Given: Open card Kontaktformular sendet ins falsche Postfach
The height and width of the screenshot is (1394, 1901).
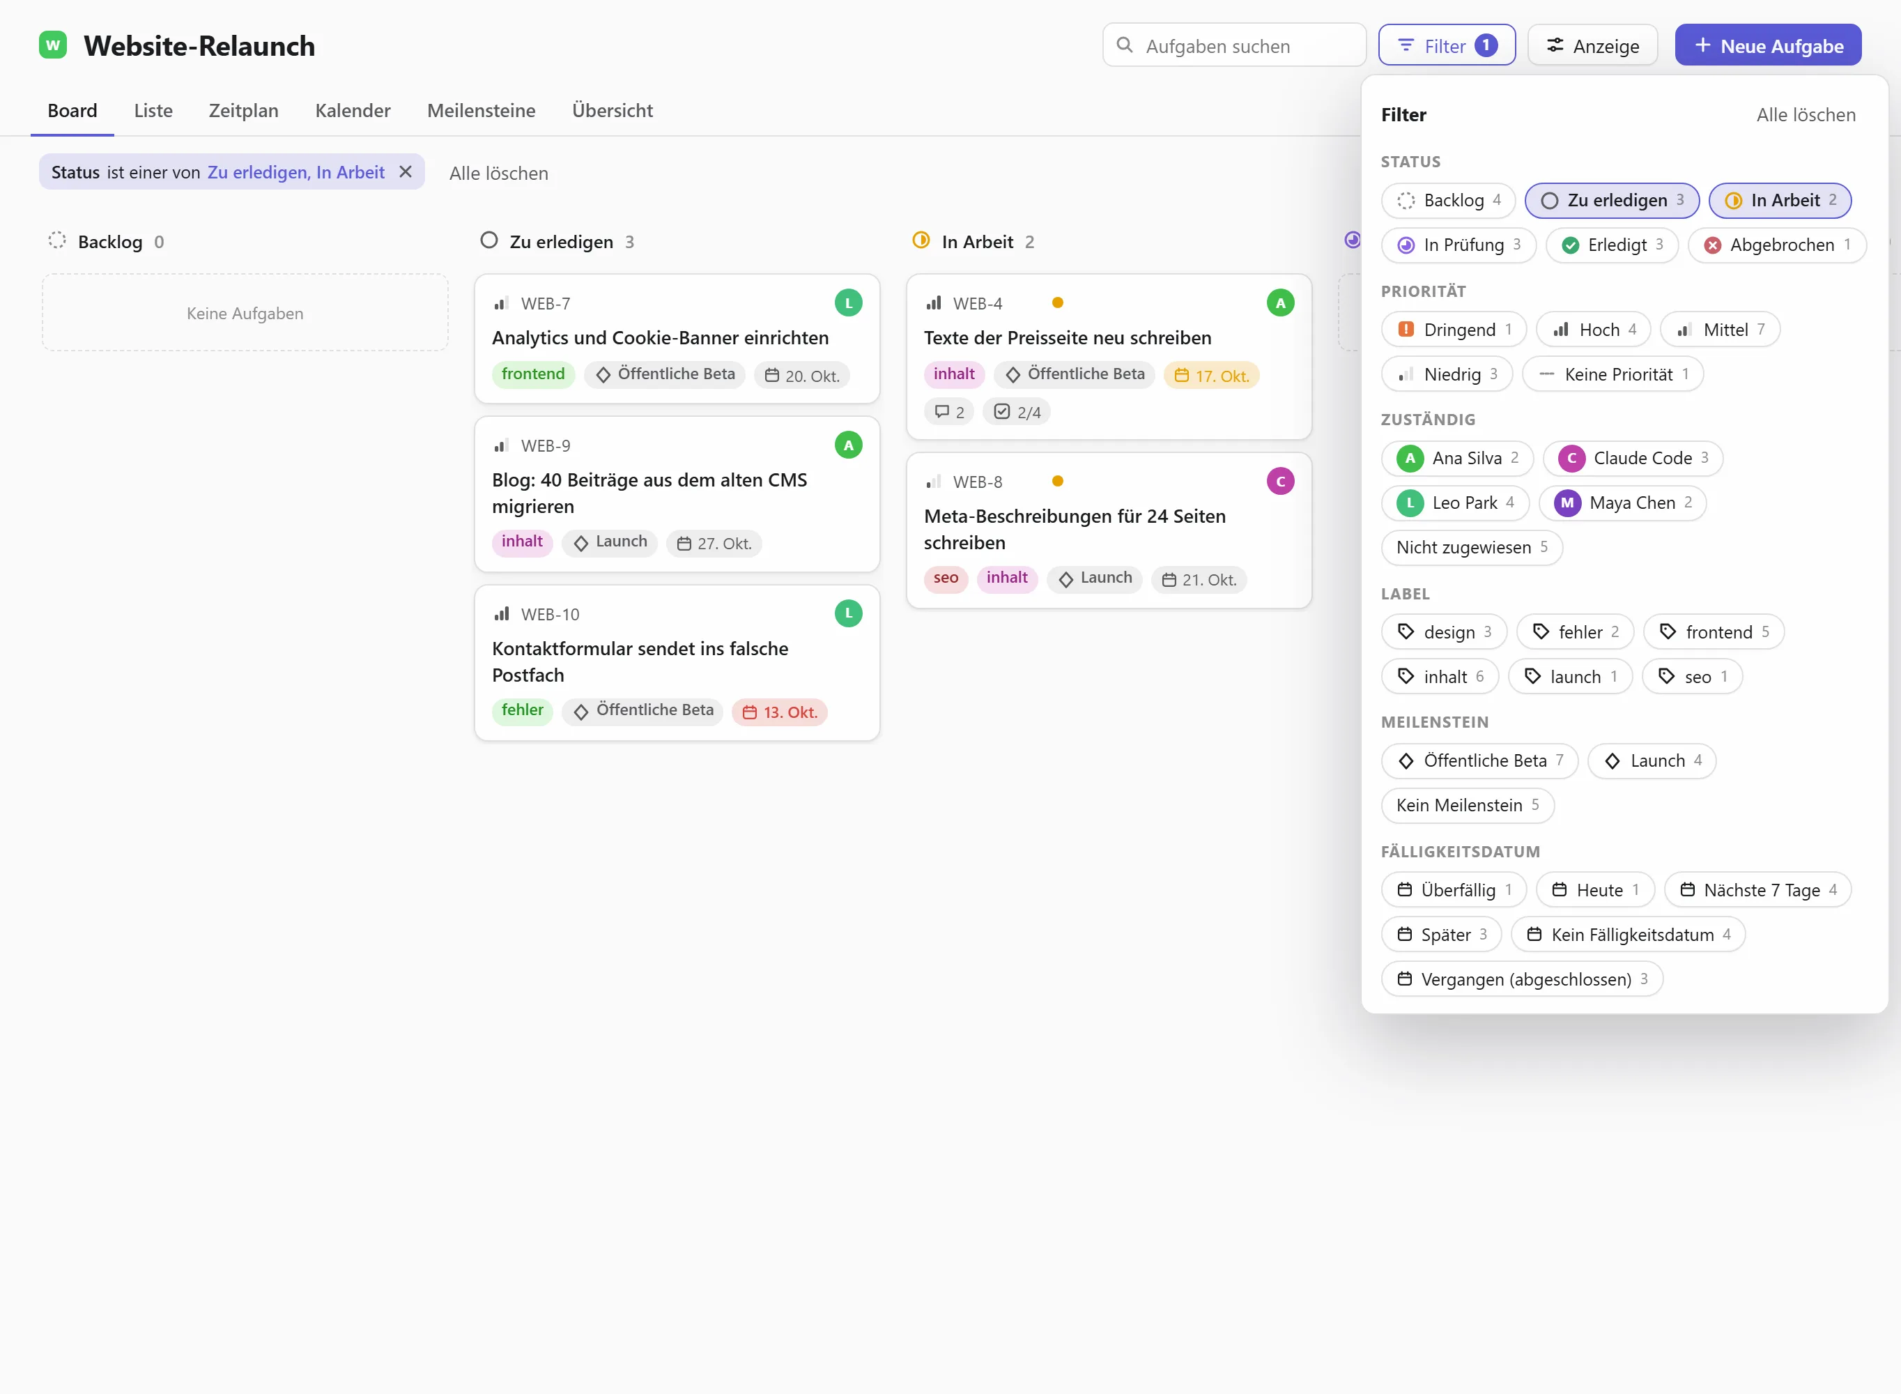Looking at the screenshot, I should pyautogui.click(x=677, y=664).
